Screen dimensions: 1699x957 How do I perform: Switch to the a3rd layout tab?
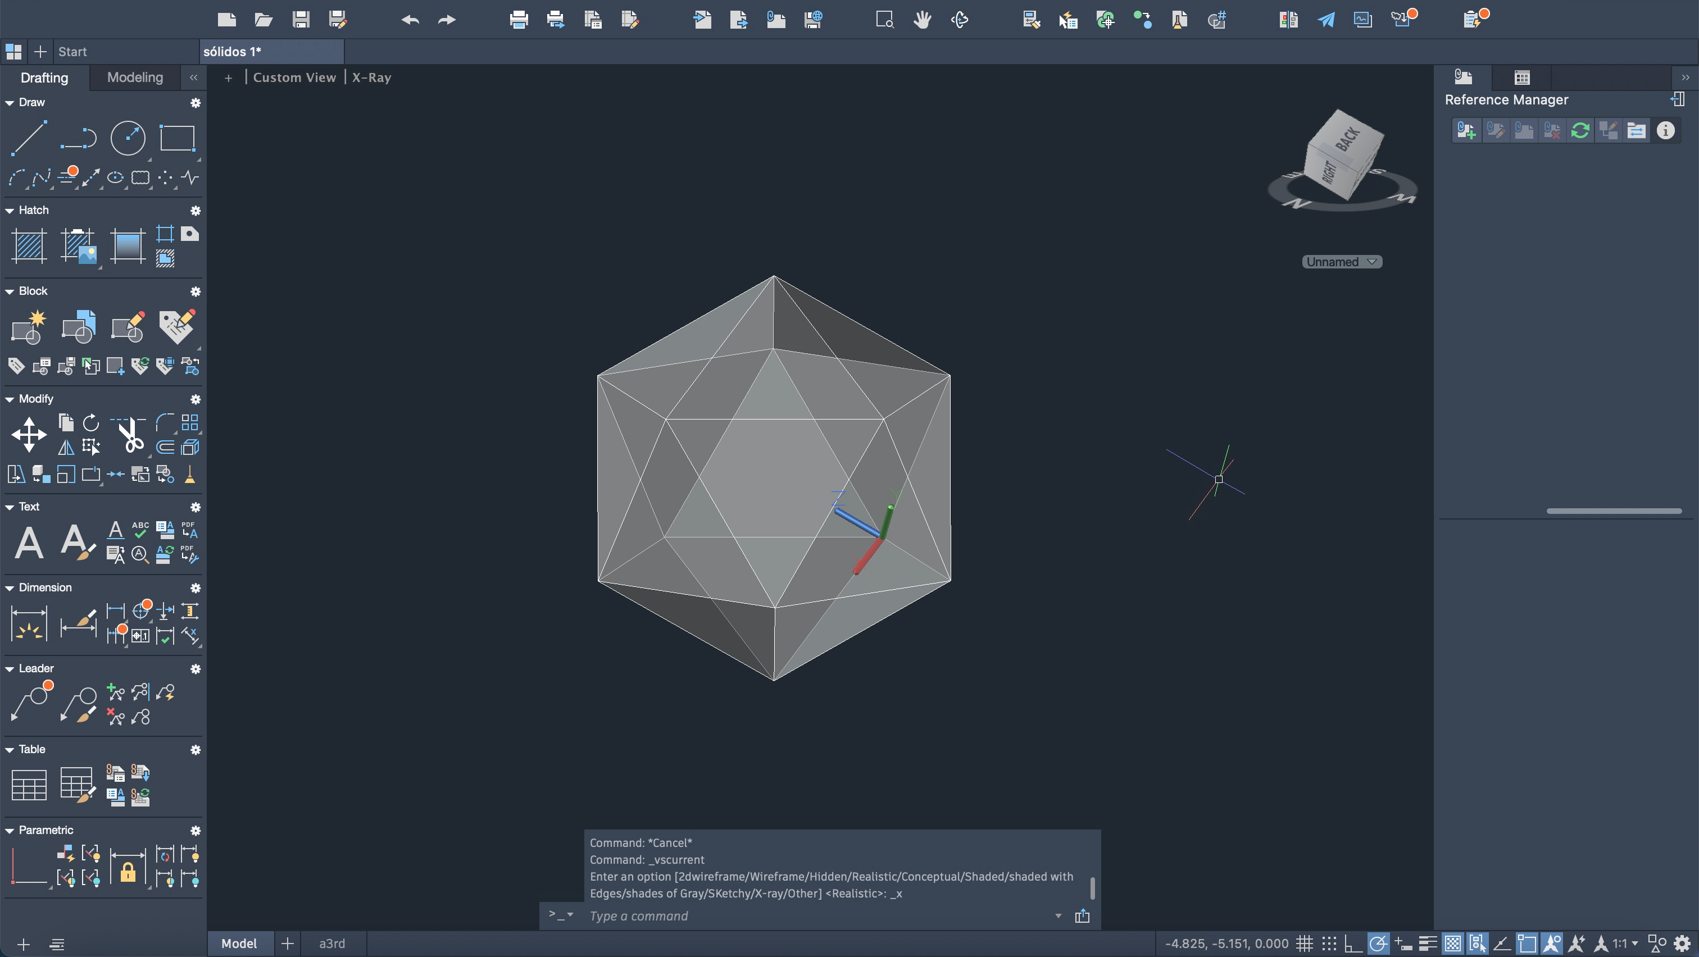[331, 943]
